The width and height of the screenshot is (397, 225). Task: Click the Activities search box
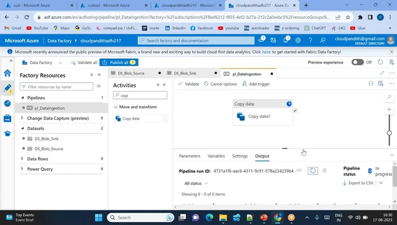click(x=140, y=95)
